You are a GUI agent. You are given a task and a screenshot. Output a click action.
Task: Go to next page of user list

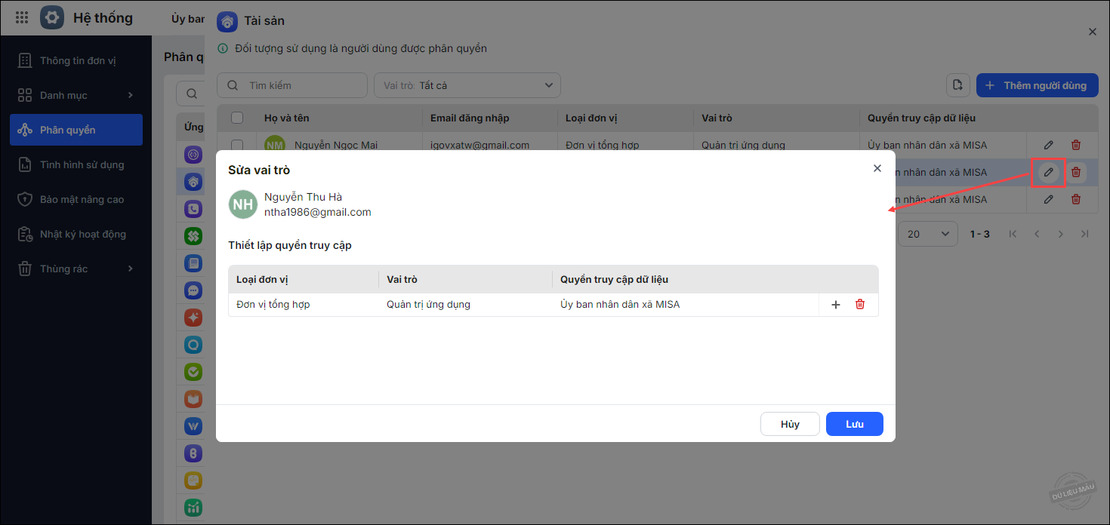point(1061,234)
